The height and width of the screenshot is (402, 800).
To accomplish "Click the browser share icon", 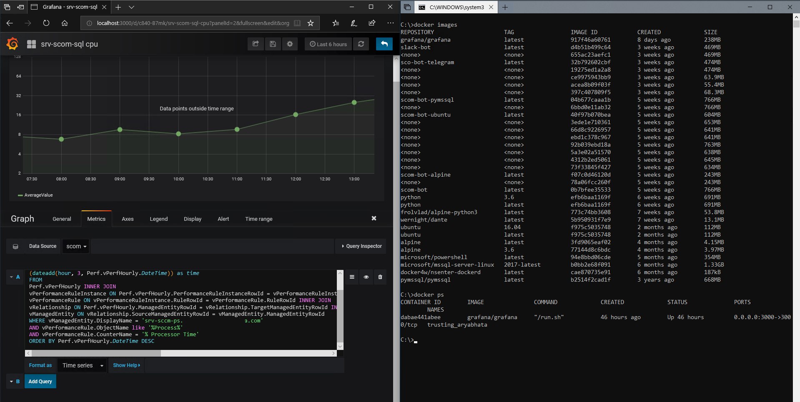I will 372,23.
